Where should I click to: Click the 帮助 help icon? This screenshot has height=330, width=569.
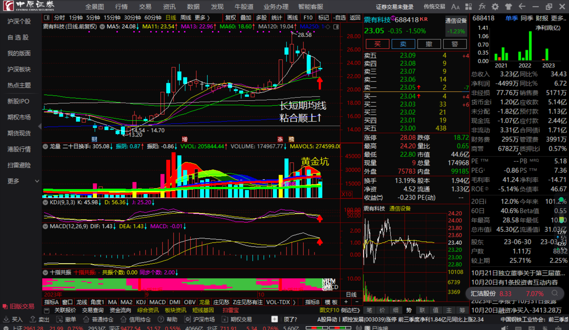(161, 319)
